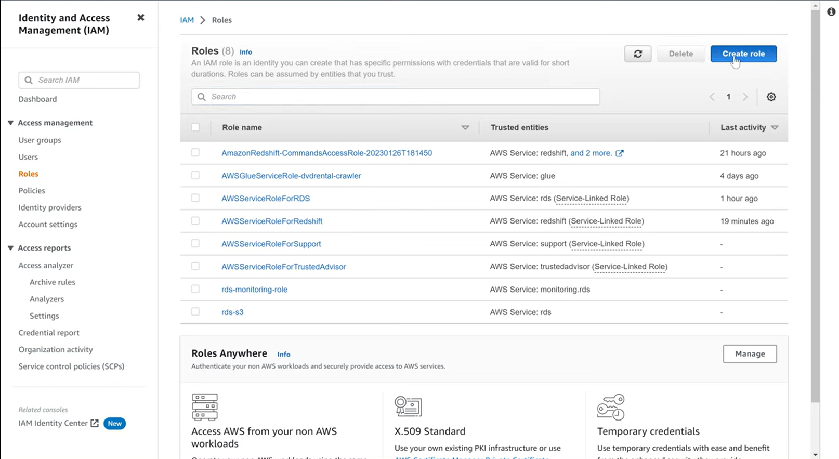
Task: Click the roles Search input field
Action: tap(396, 97)
